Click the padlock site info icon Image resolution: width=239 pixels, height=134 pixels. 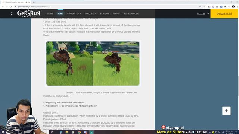[x=16, y=7]
